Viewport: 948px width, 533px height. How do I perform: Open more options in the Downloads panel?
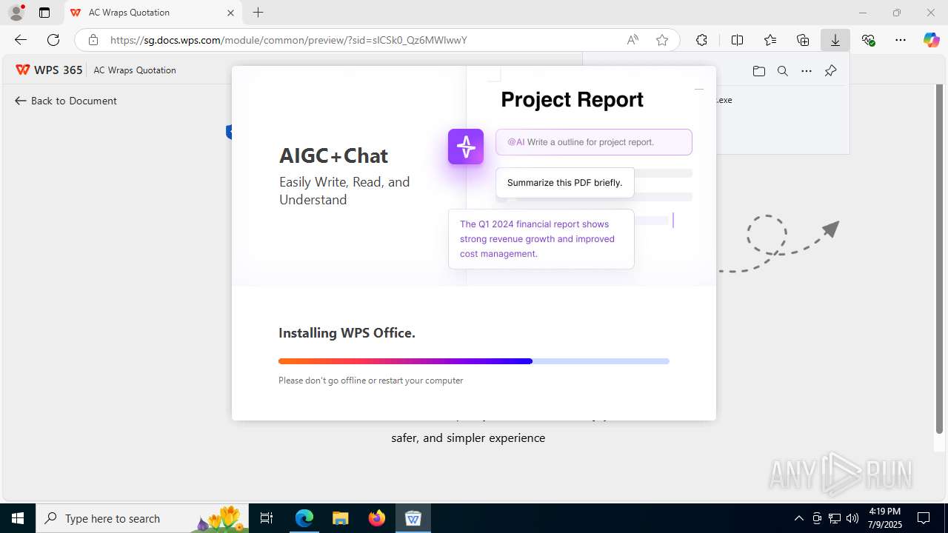tap(807, 71)
